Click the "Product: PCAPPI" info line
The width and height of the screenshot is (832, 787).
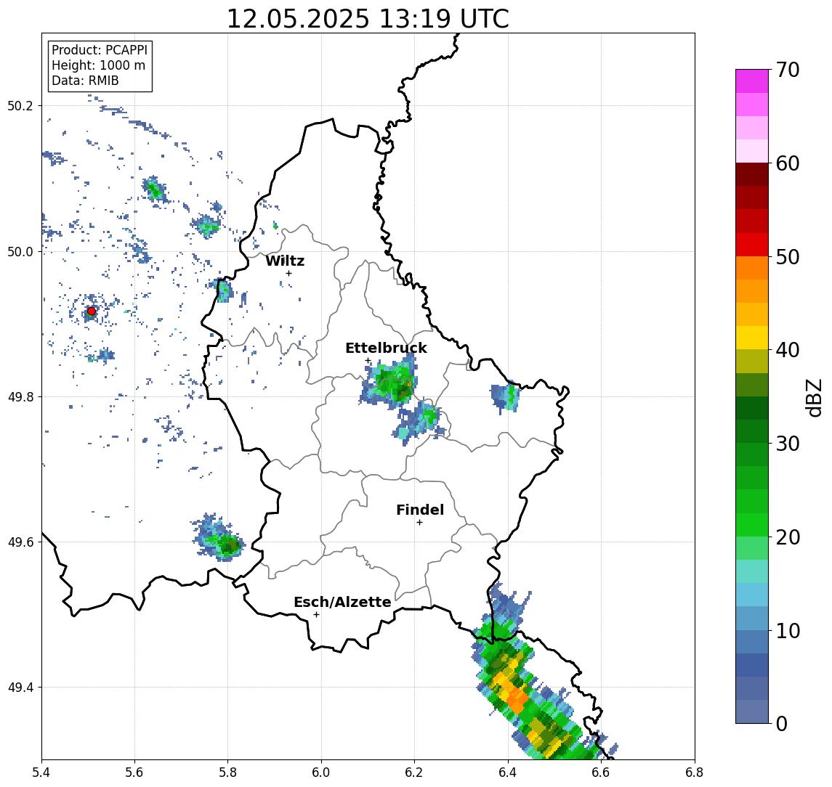click(x=100, y=50)
